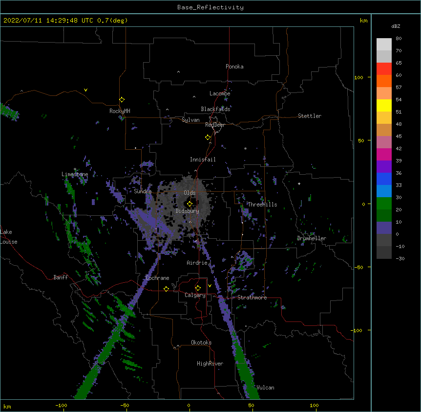Screen dimensions: 421x412
Task: Pick the magenta 42 dBZ legend swatch
Action: (x=384, y=154)
